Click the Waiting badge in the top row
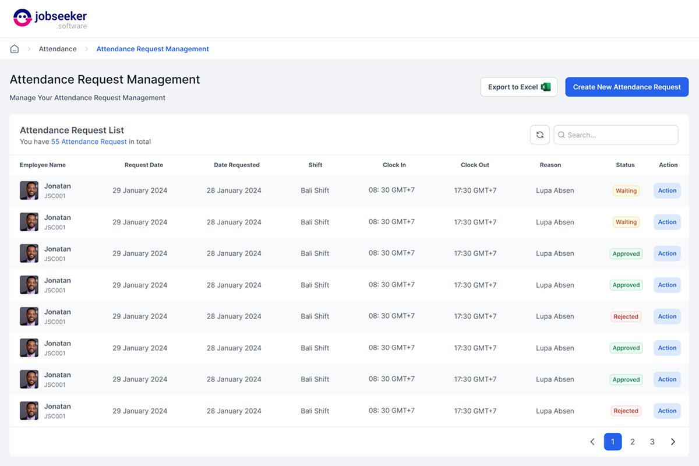The height and width of the screenshot is (466, 699). (626, 190)
